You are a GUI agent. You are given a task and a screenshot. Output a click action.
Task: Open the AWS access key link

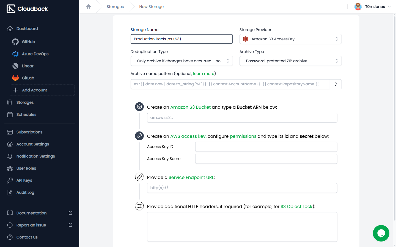point(188,136)
